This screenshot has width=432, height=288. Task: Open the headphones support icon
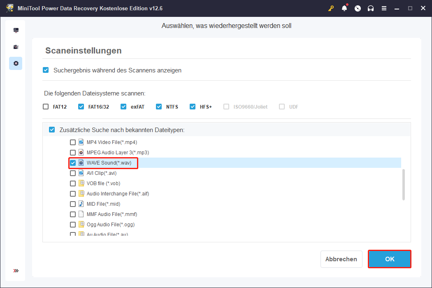(371, 8)
